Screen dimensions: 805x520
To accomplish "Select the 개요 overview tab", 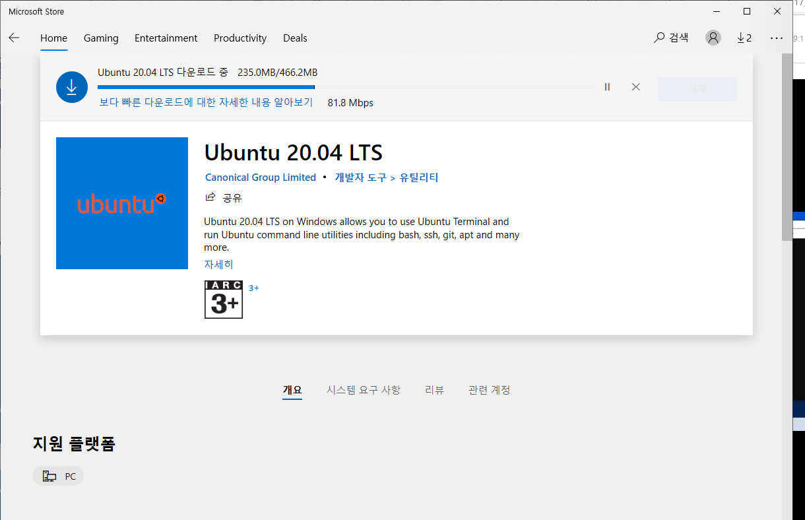I will coord(292,390).
